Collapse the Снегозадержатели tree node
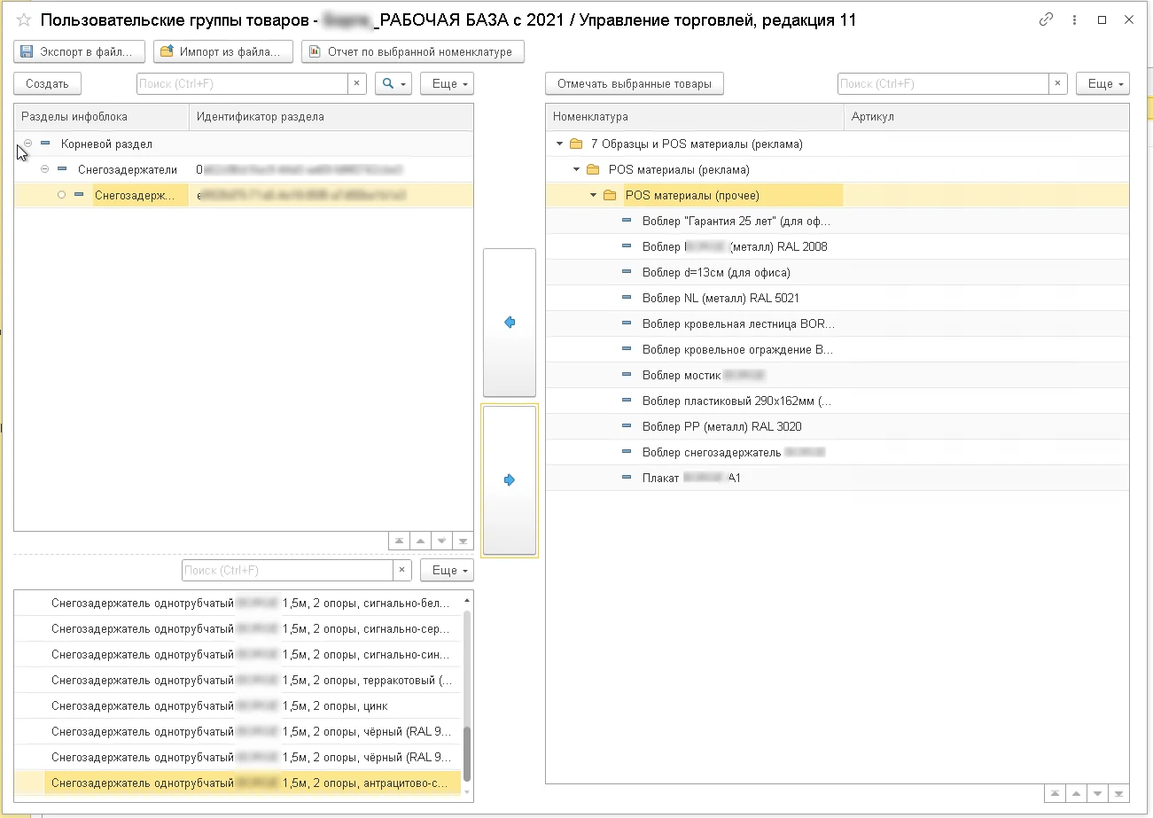 click(44, 169)
